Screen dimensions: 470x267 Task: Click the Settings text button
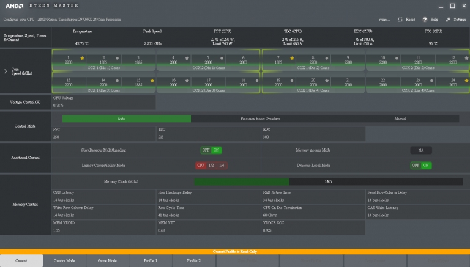(x=460, y=20)
